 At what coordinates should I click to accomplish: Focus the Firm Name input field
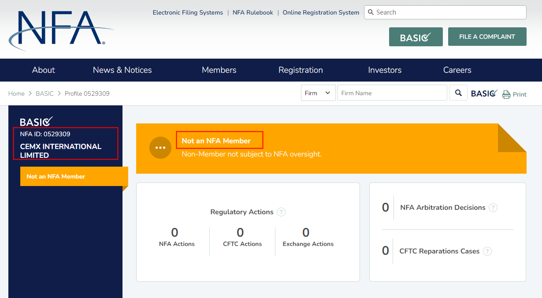pos(392,93)
